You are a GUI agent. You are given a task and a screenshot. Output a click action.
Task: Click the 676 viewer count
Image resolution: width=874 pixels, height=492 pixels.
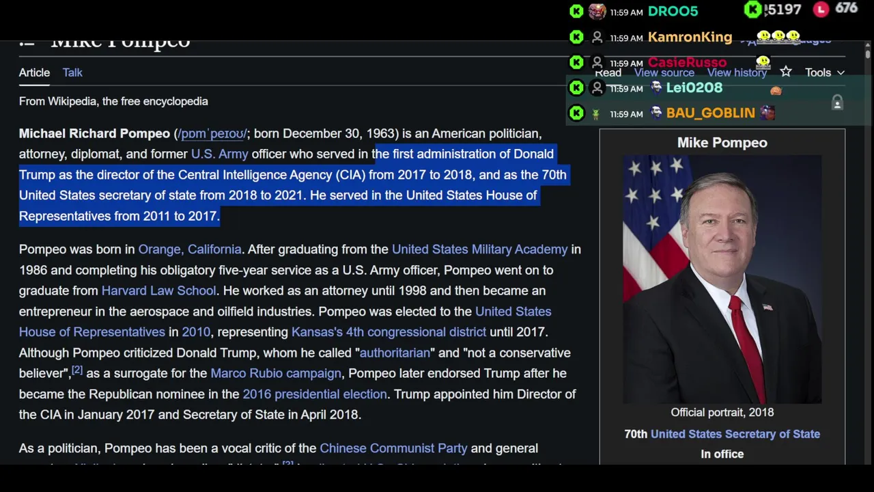point(846,9)
